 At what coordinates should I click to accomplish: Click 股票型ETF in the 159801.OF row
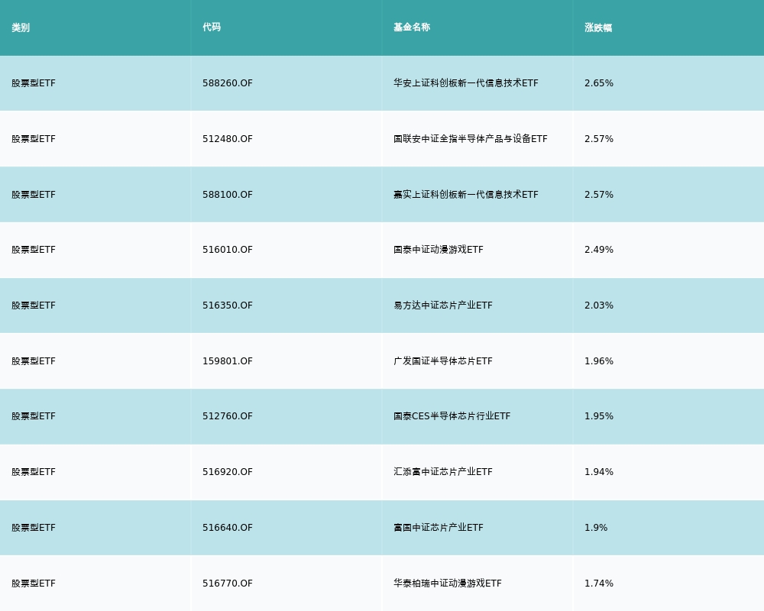[x=34, y=361]
